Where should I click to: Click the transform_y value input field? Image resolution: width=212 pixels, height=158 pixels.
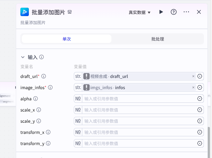tap(139, 143)
